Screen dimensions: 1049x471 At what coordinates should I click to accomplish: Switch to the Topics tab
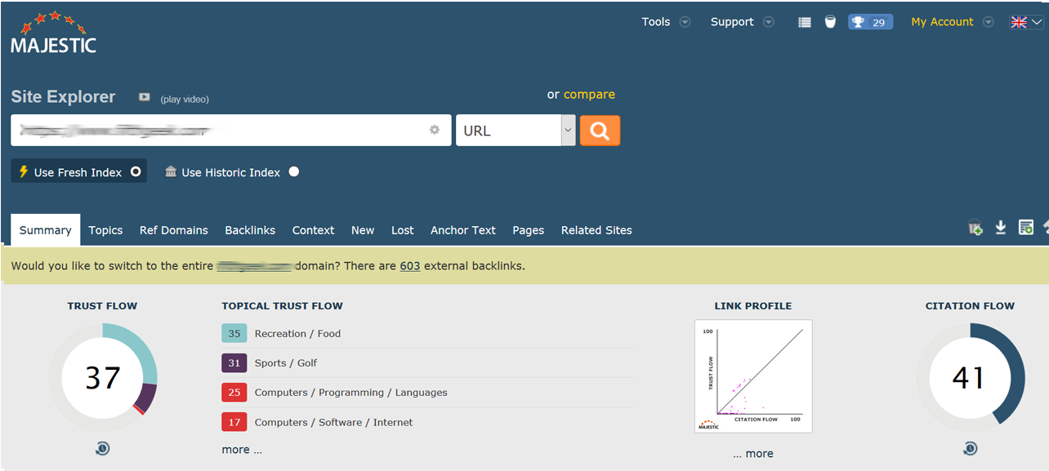[x=105, y=230]
